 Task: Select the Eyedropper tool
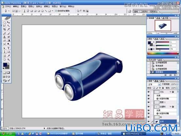9,56
